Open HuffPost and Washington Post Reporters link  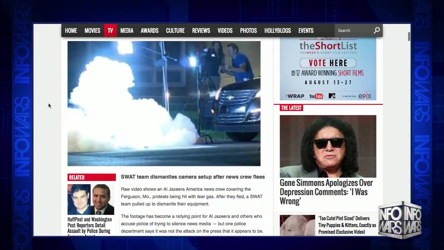click(90, 226)
